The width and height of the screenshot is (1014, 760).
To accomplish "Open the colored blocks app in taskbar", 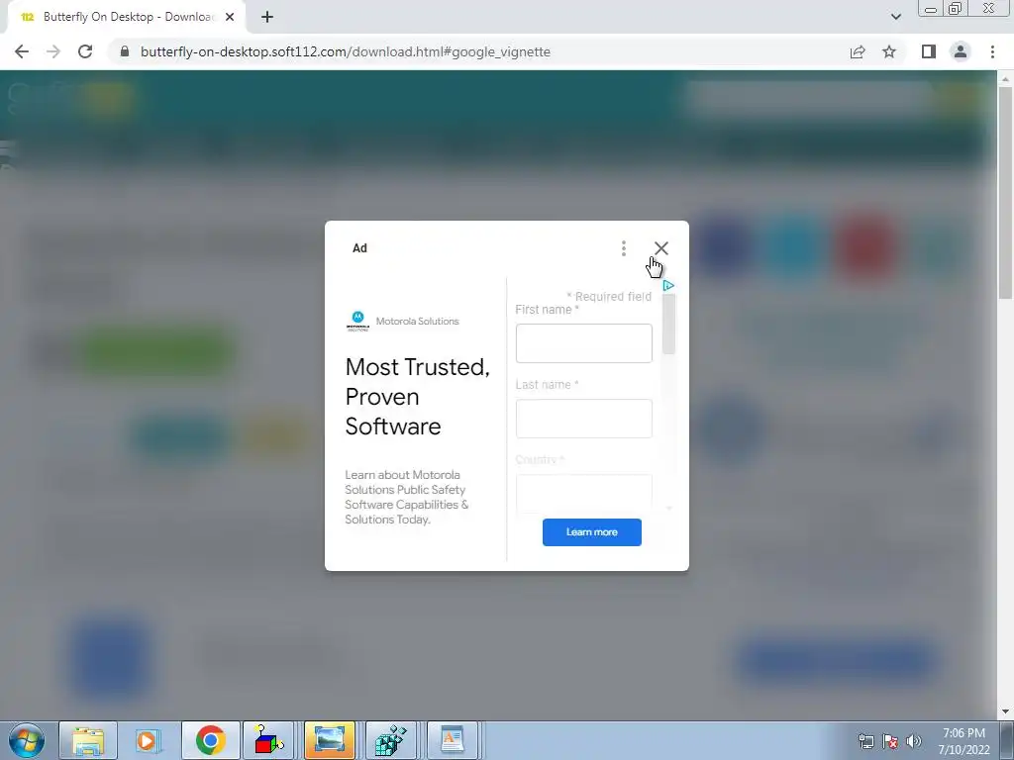I will [x=267, y=740].
